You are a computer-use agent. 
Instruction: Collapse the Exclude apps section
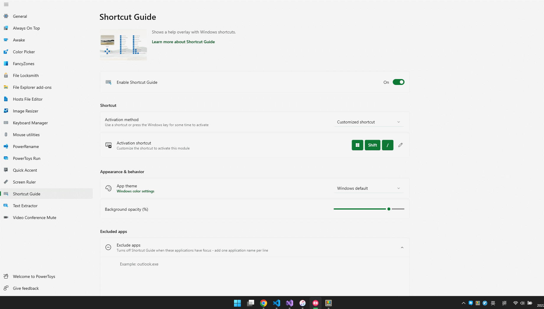click(402, 247)
